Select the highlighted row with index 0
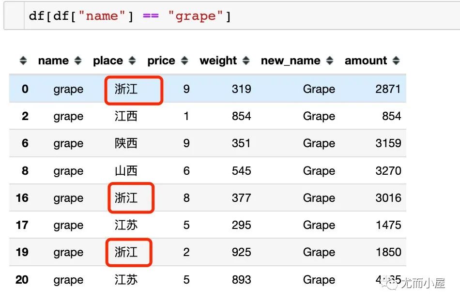The image size is (460, 303). (x=208, y=89)
